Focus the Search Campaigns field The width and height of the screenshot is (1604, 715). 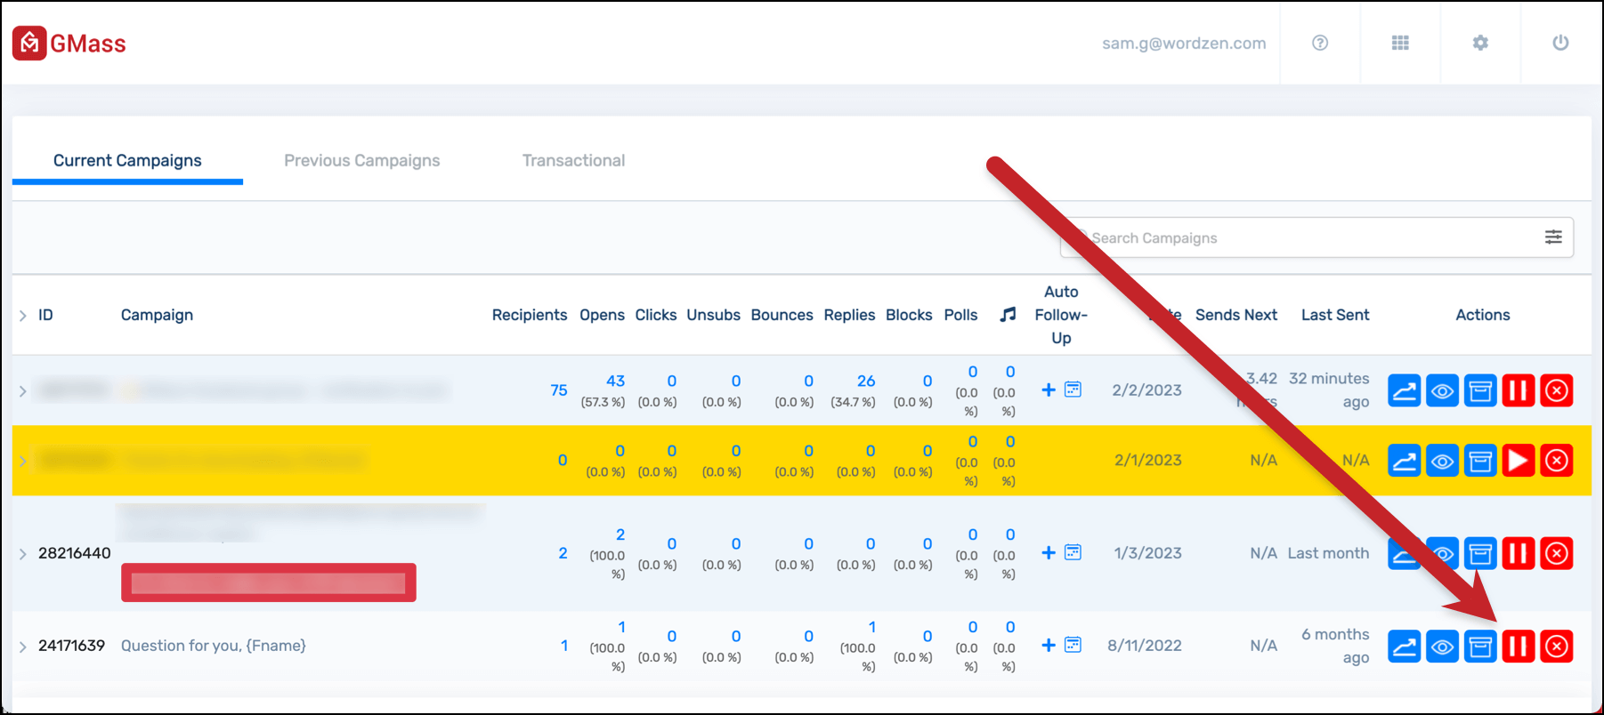tap(1316, 237)
